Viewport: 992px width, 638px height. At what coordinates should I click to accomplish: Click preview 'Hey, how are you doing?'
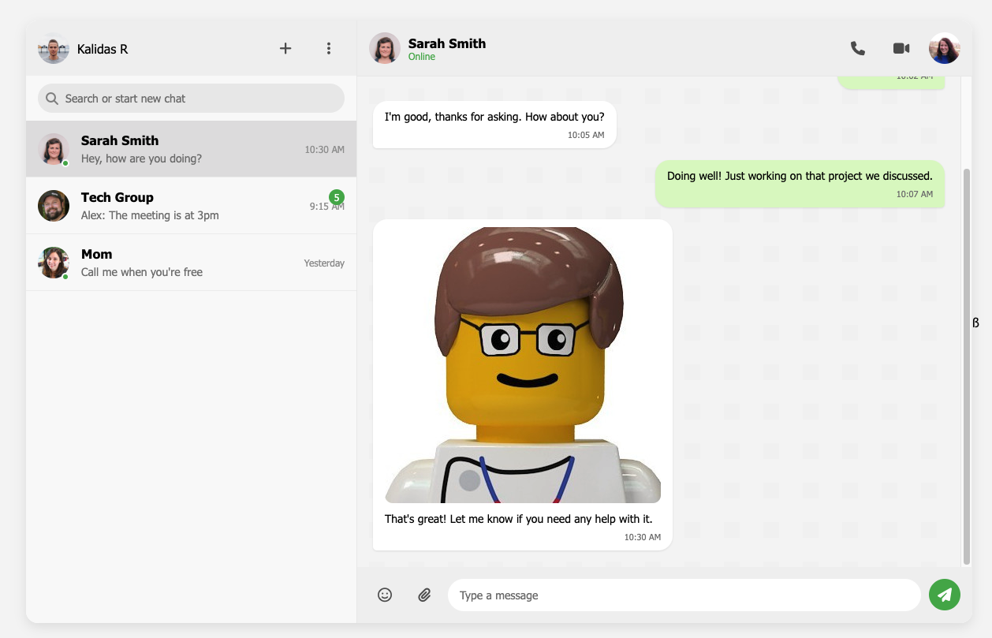(x=141, y=159)
